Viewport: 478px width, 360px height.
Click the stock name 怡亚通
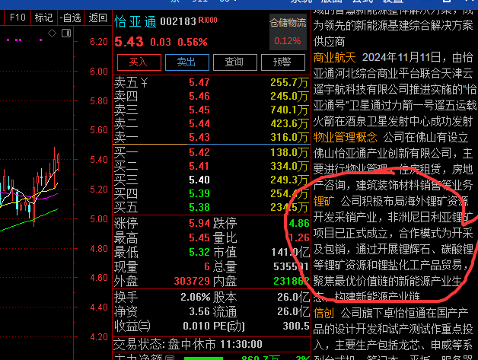pyautogui.click(x=135, y=22)
